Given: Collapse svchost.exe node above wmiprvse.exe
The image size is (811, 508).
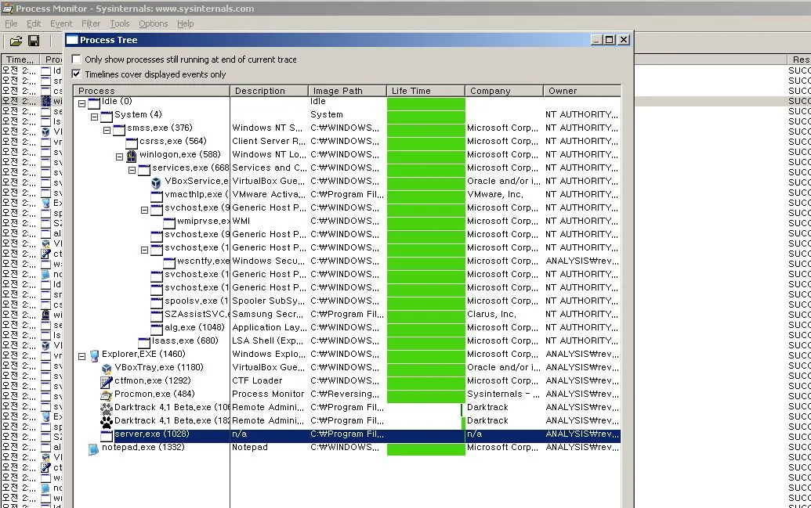Looking at the screenshot, I should click(x=144, y=210).
